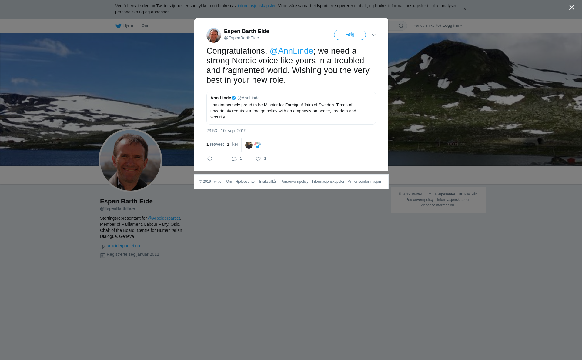Click the Twitter bird Hjem icon
The image size is (582, 360).
click(118, 26)
